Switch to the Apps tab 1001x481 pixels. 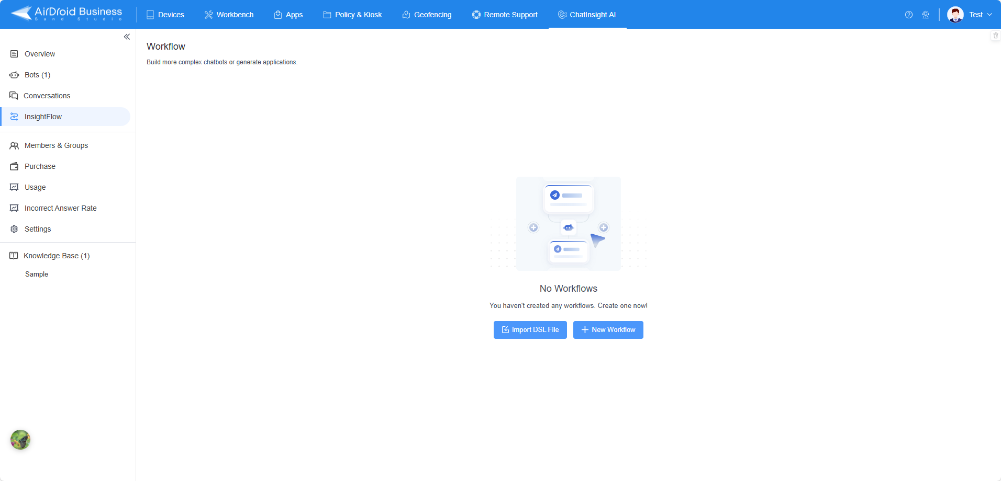[288, 15]
